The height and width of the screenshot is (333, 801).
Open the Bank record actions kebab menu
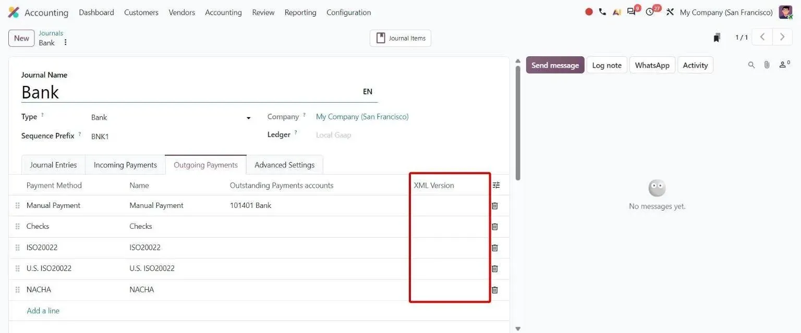pos(65,42)
